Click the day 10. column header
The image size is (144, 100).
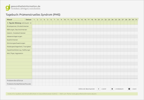click(x=65, y=20)
